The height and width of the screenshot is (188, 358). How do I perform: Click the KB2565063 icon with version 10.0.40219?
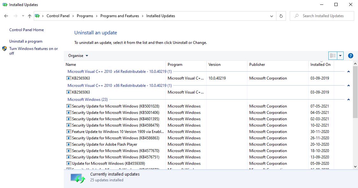click(x=69, y=78)
